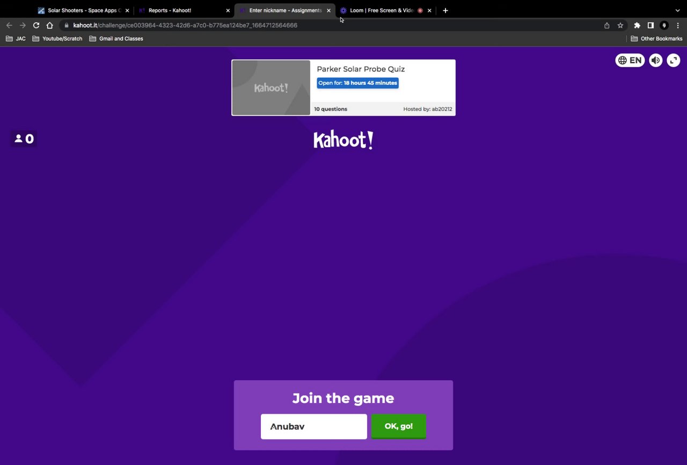Open the Other Bookmarks folder

point(656,39)
